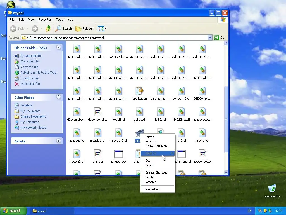Expand the Address bar dropdown

click(x=210, y=38)
